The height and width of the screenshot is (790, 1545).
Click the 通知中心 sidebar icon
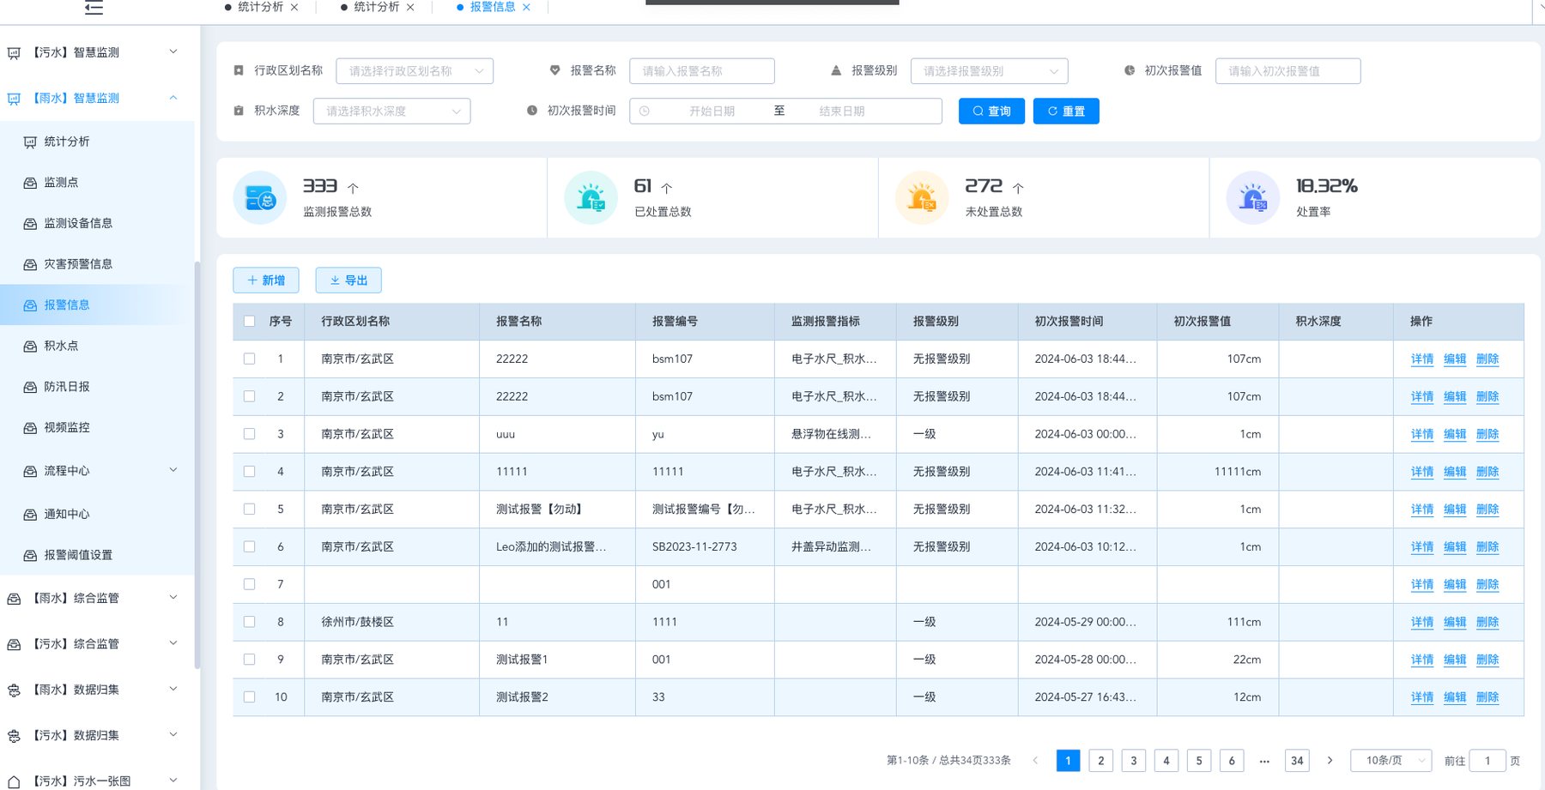pos(30,515)
